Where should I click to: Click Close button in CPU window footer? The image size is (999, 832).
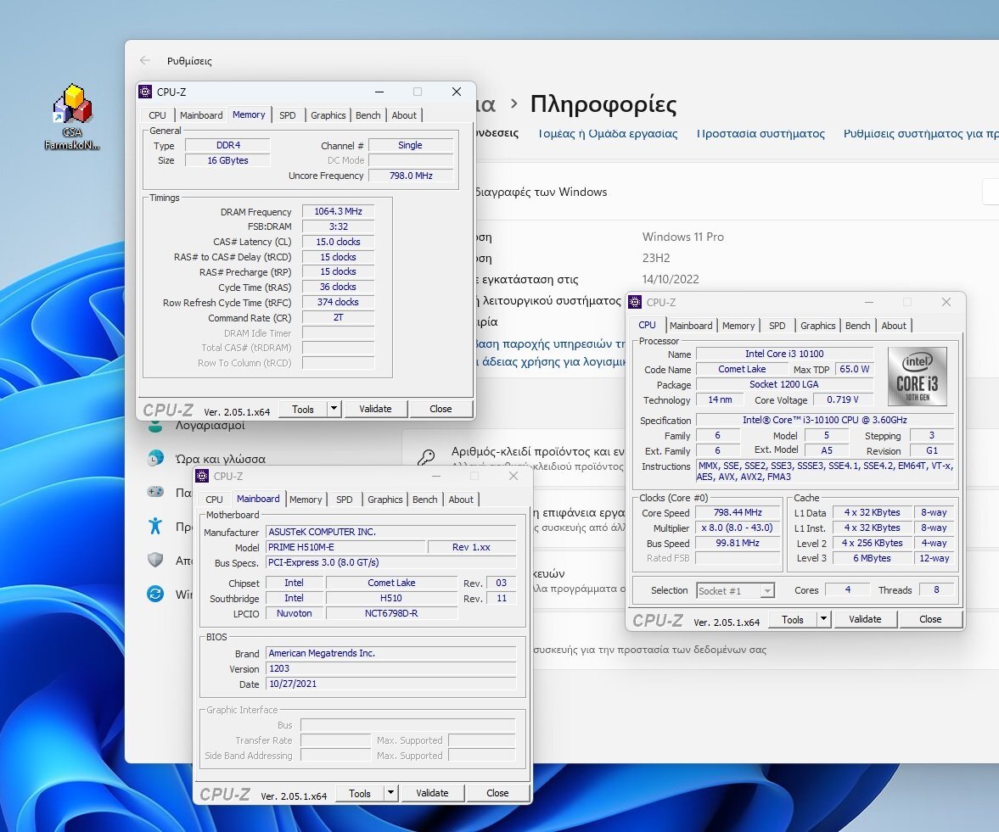tap(930, 619)
